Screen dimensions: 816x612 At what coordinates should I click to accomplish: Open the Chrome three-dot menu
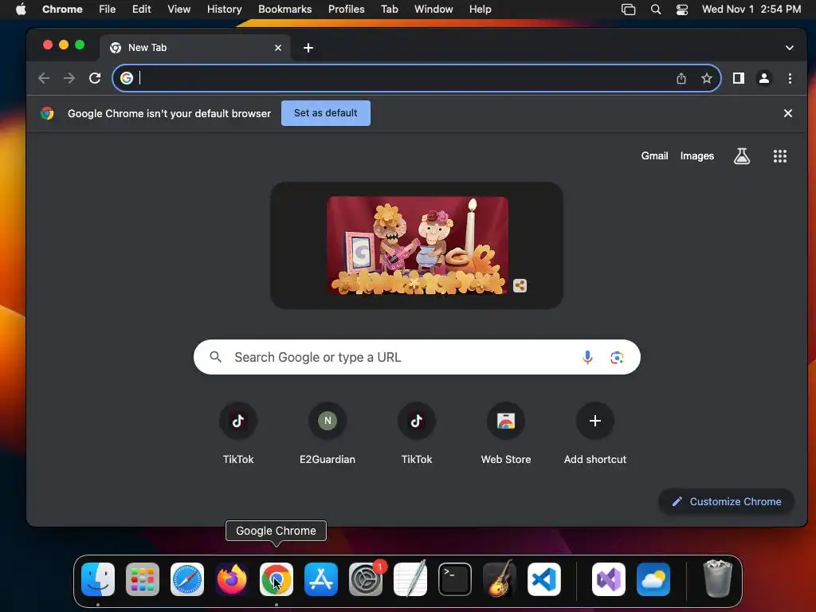coord(790,79)
